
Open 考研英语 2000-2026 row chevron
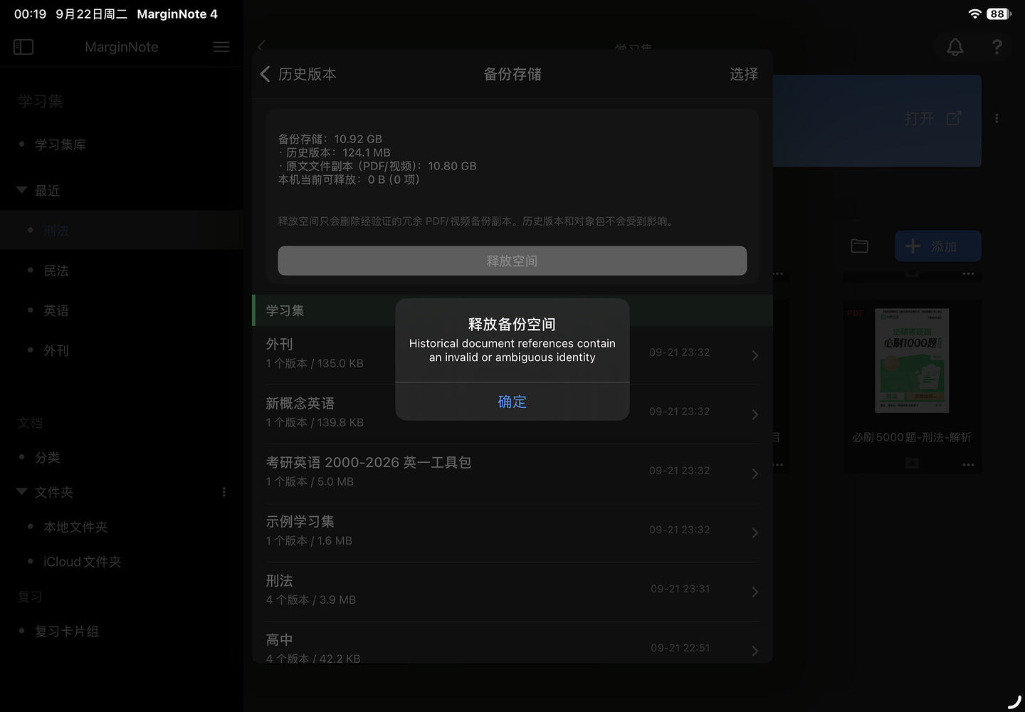755,473
